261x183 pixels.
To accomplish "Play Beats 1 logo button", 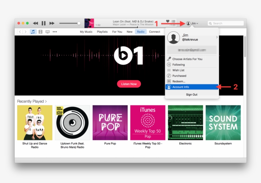I will click(x=128, y=56).
